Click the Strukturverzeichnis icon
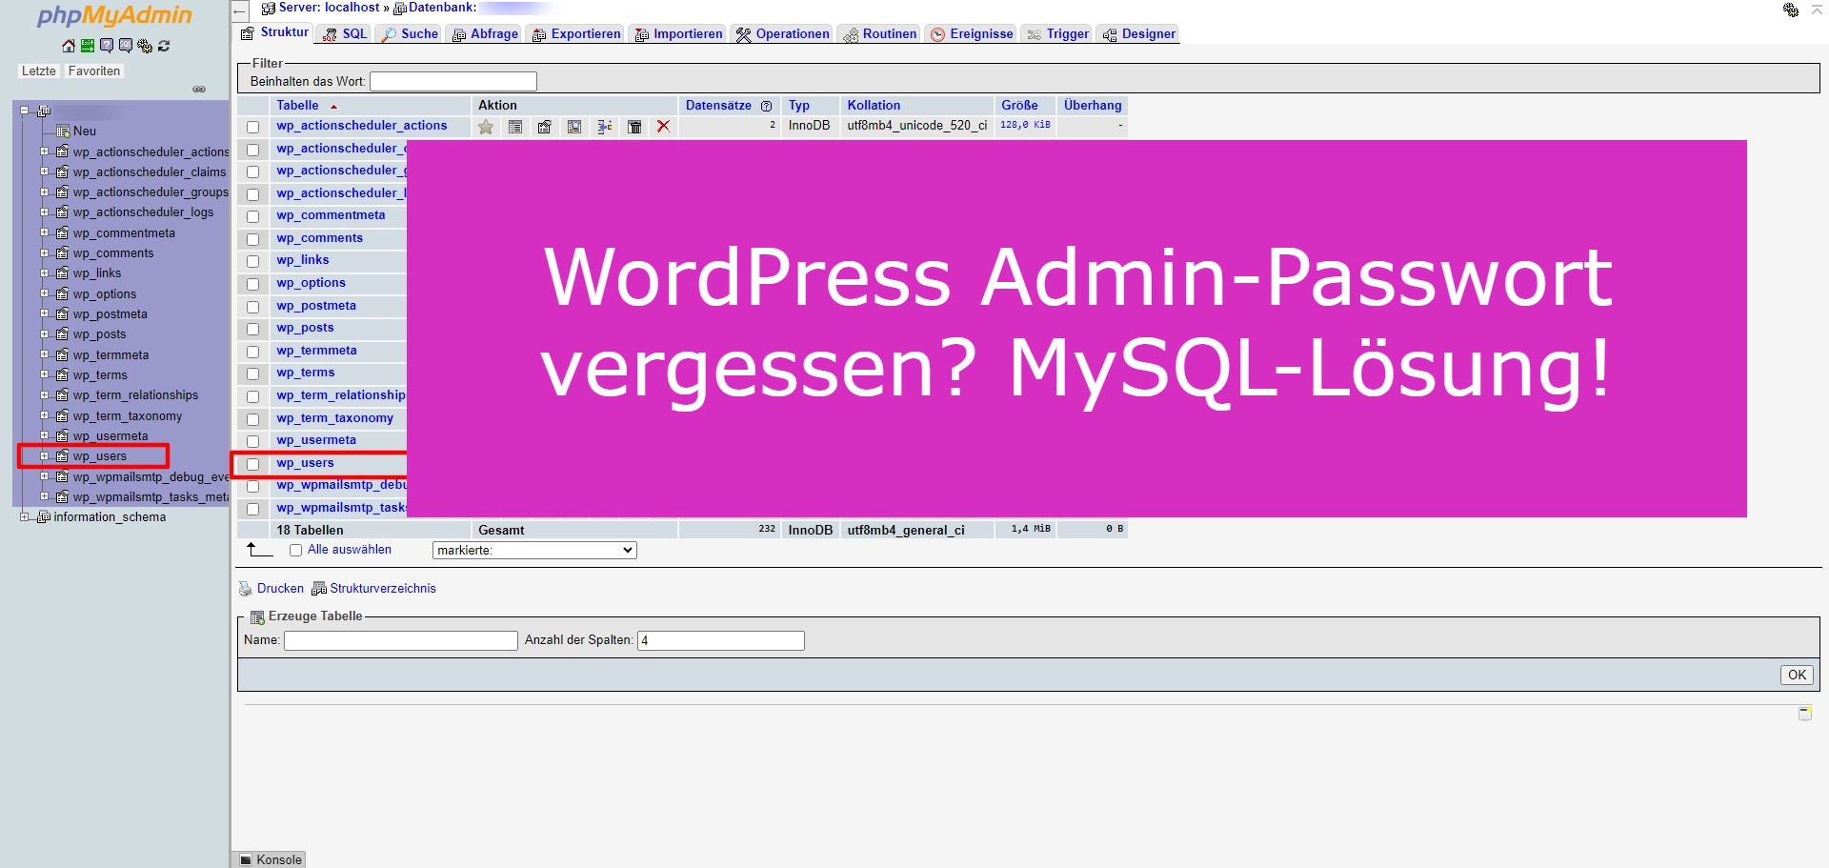 tap(319, 589)
